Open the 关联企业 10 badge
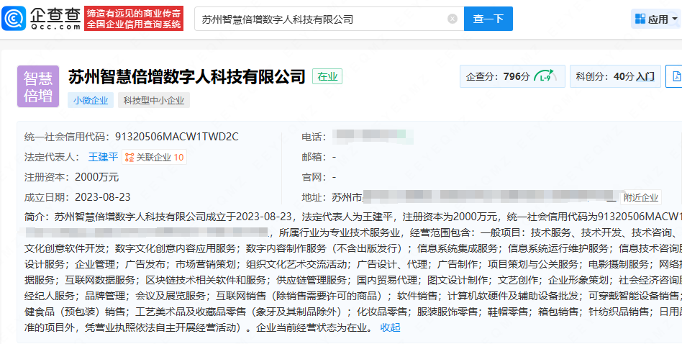Viewport: 682px width, 344px height. pyautogui.click(x=155, y=157)
